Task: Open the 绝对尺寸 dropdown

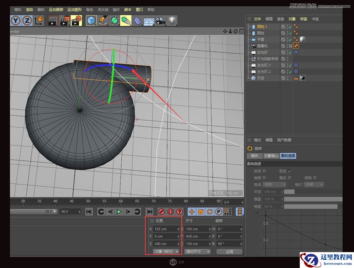Action: [x=197, y=251]
